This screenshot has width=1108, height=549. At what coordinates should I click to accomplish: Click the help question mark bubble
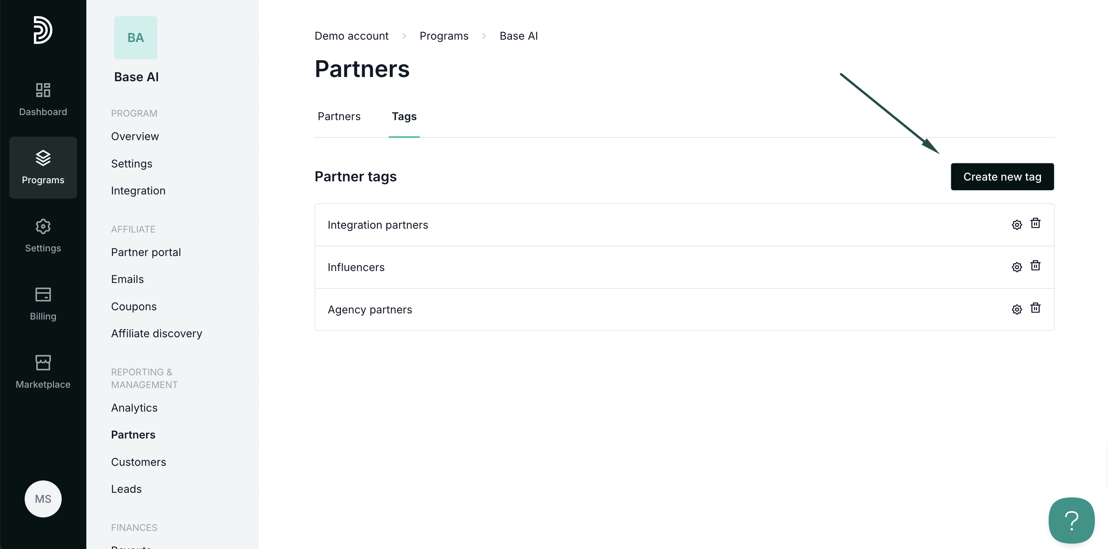(1071, 520)
